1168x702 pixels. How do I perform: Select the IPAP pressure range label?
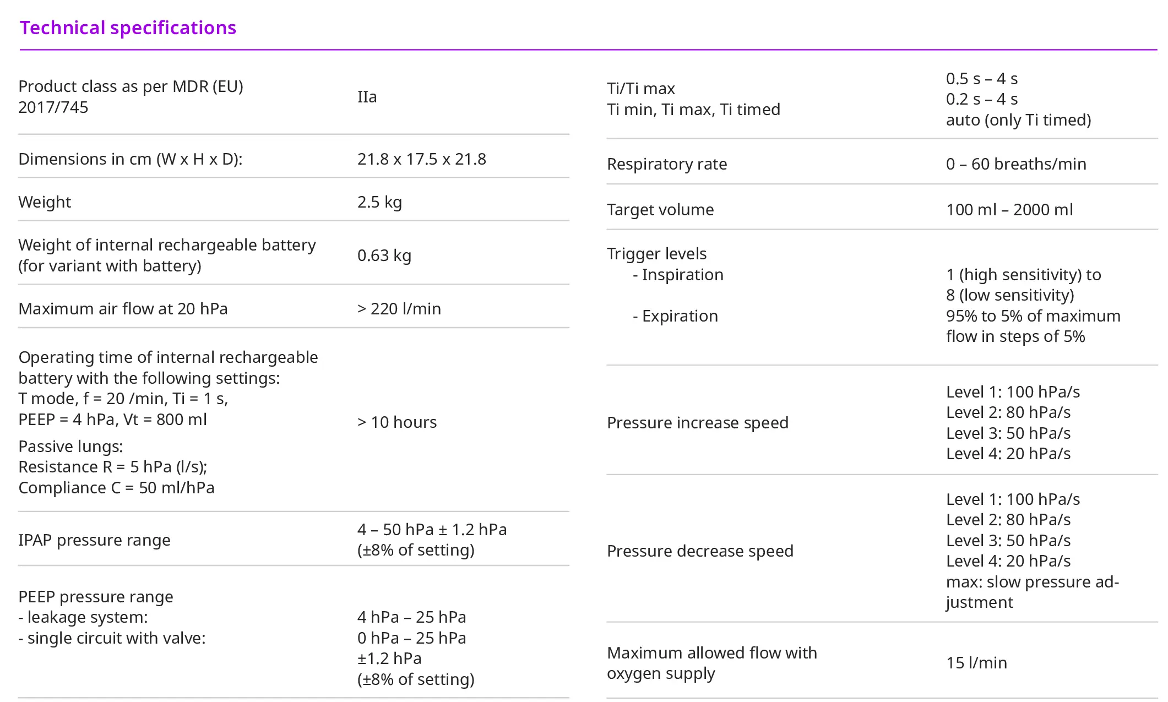point(94,540)
